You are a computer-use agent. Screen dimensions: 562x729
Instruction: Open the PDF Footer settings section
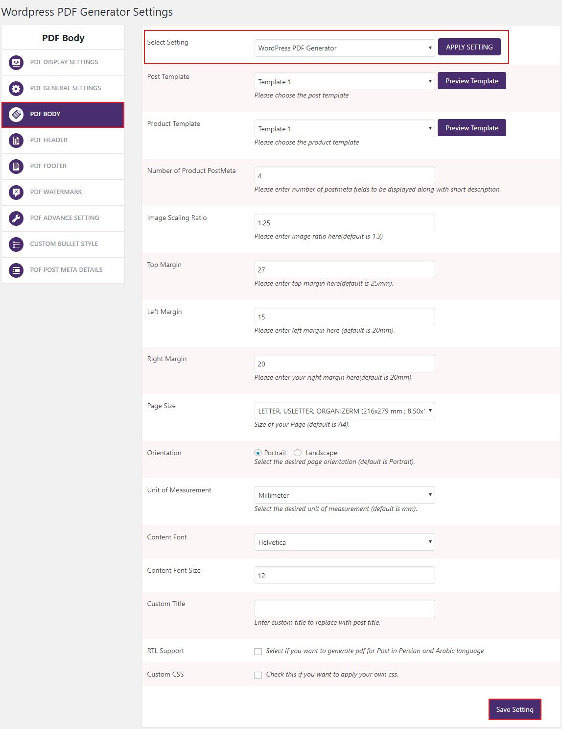pos(48,167)
